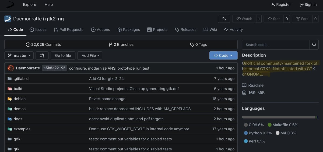This screenshot has width=323, height=152.
Task: Click the Go to file button
Action: [63, 55]
